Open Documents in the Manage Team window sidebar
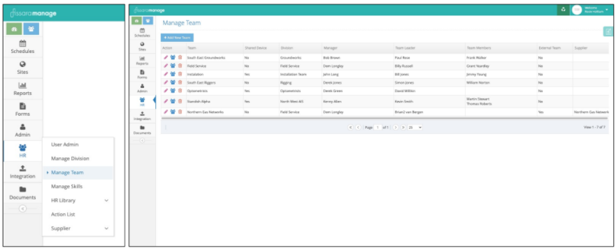 [x=142, y=130]
